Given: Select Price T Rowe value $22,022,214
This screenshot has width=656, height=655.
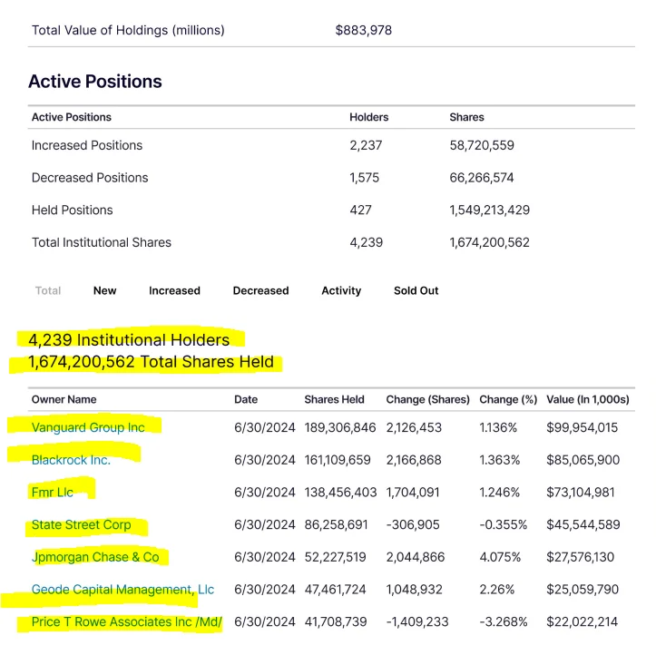Looking at the screenshot, I should 582,622.
